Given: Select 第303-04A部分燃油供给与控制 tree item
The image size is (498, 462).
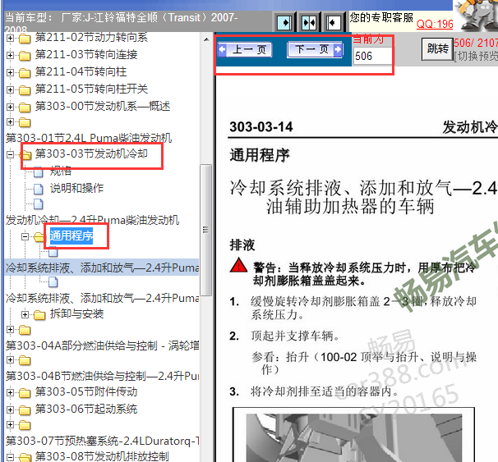Looking at the screenshot, I should coord(102,345).
